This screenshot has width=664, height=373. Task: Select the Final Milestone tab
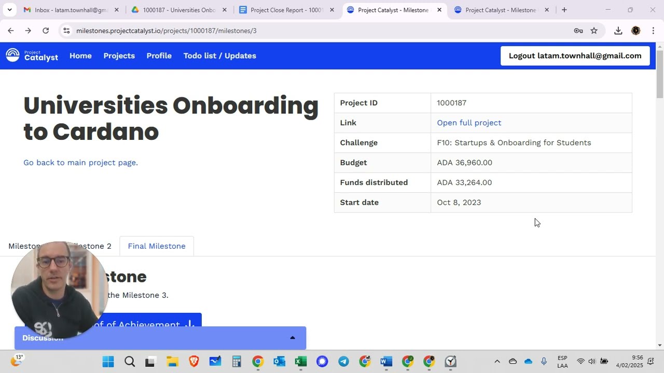coord(156,246)
